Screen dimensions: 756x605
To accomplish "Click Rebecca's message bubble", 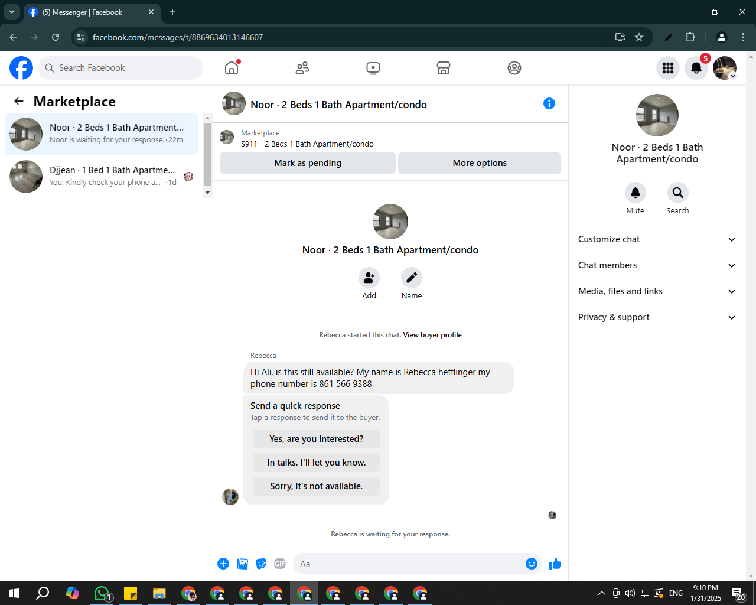I will click(x=379, y=378).
